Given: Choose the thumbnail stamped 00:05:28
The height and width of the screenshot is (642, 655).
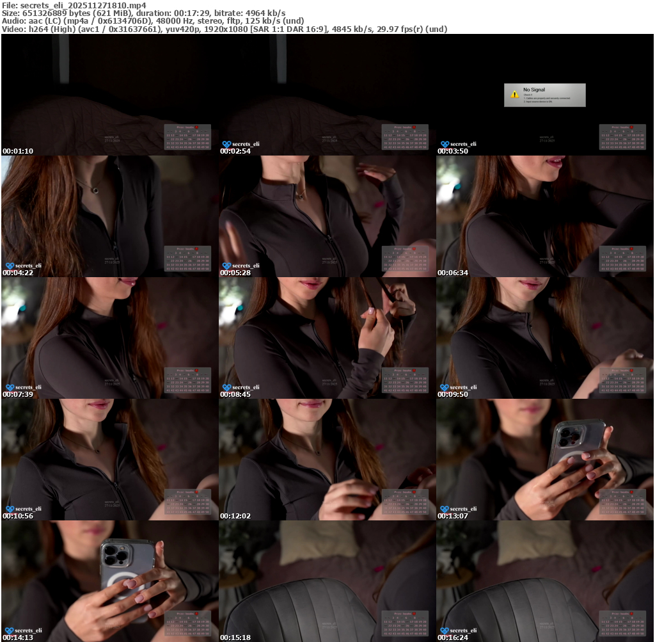Looking at the screenshot, I should coord(327,216).
